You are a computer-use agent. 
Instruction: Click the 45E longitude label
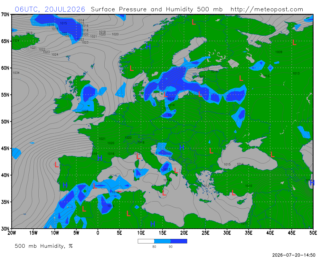click(292, 233)
